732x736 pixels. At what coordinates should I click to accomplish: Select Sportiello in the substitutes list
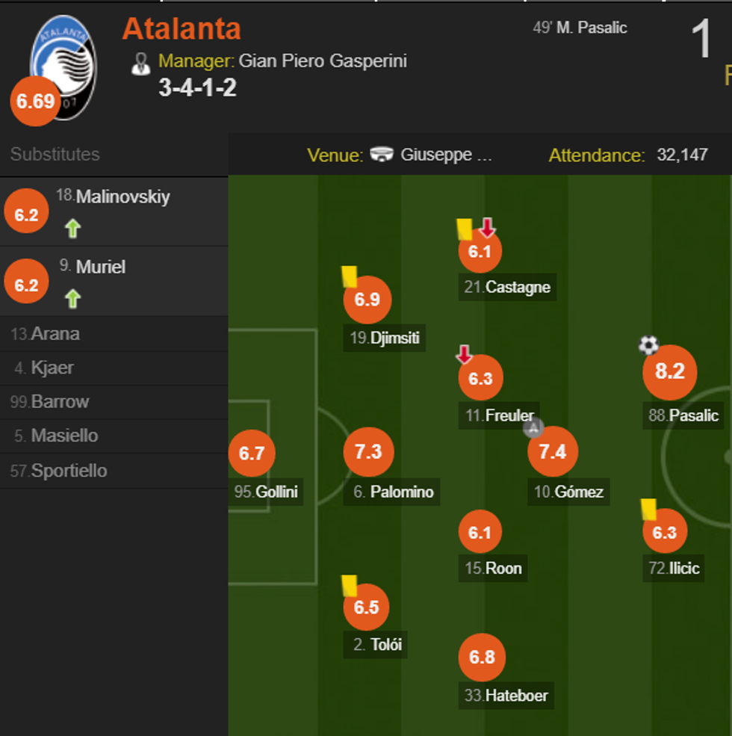(69, 471)
